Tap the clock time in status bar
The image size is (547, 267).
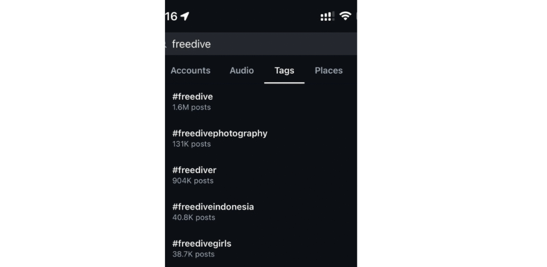171,16
